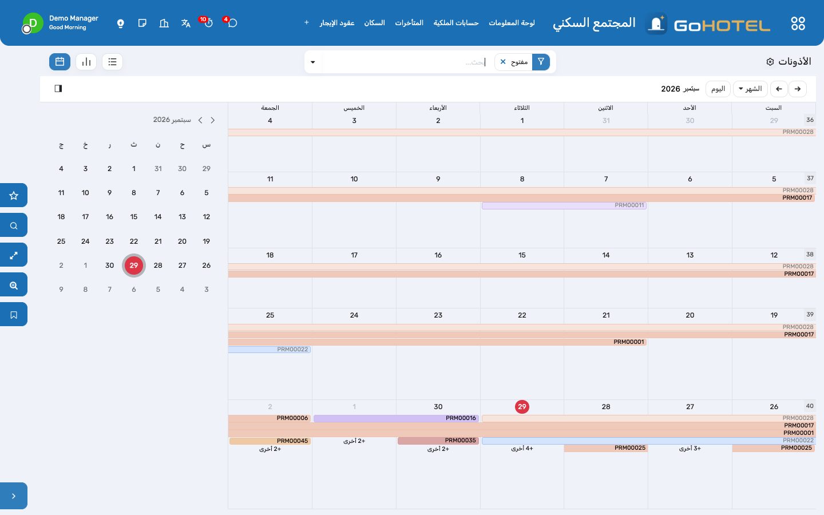This screenshot has width=824, height=515.
Task: Click the GoHotel logo
Action: click(x=708, y=24)
